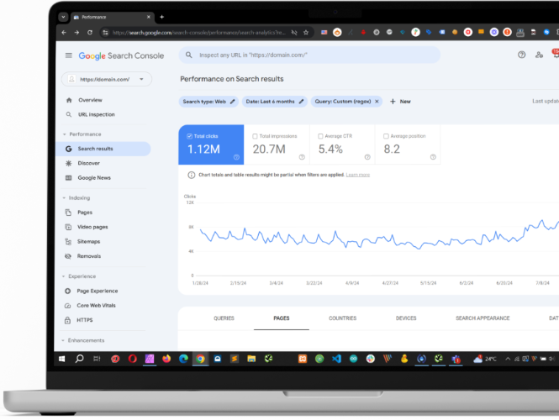
Task: Click the Learn more link
Action: [358, 175]
